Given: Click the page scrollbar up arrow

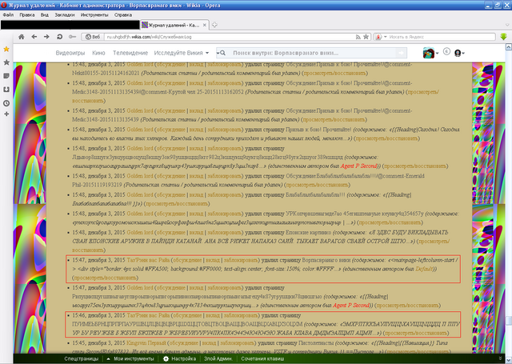Looking at the screenshot, I should pyautogui.click(x=509, y=47).
